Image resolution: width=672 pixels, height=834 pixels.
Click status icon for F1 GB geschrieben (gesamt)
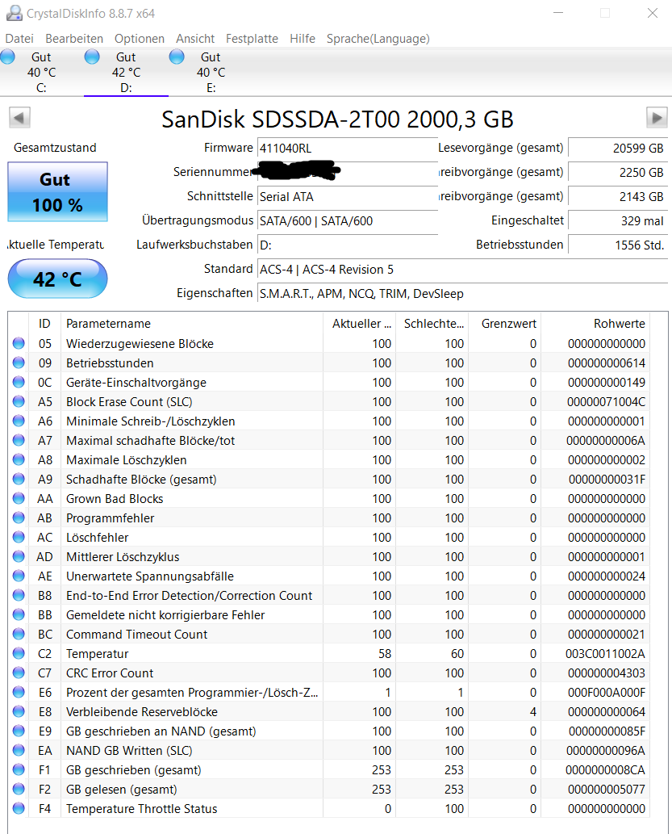[19, 769]
